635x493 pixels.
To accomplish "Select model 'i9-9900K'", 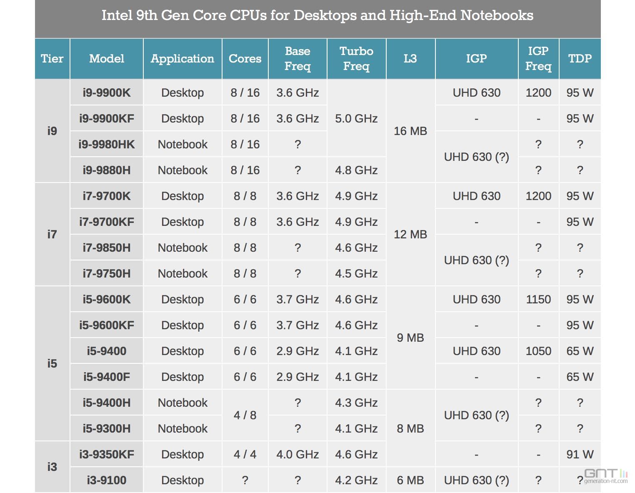I will [x=107, y=93].
